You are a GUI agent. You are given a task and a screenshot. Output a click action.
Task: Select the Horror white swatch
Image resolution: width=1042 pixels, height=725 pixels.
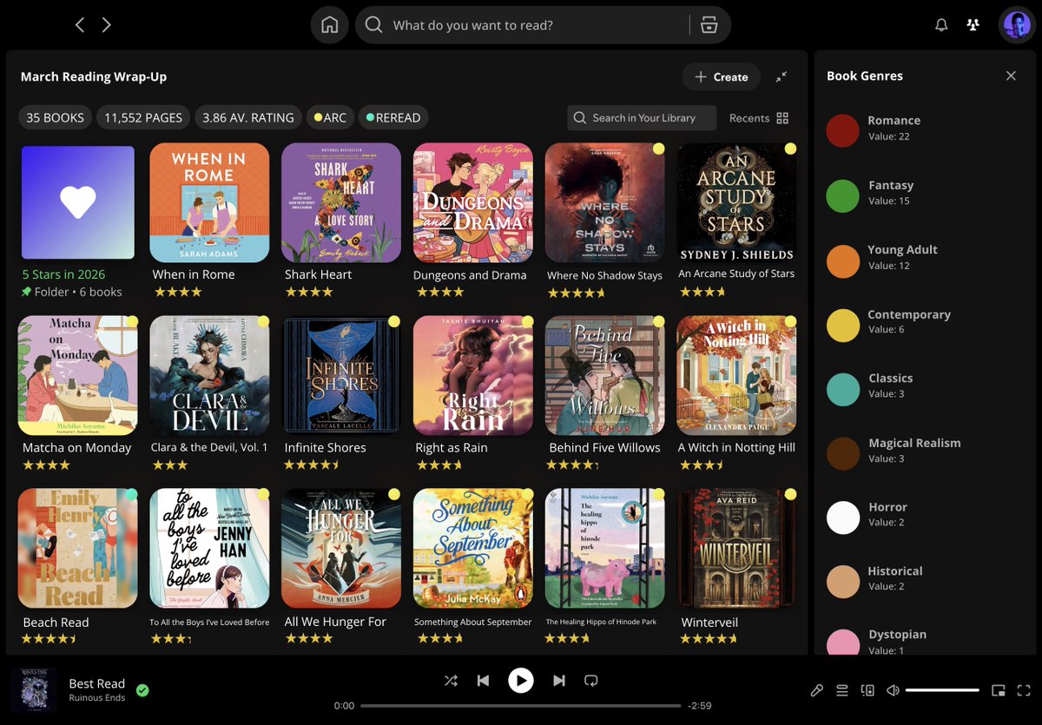pos(842,517)
